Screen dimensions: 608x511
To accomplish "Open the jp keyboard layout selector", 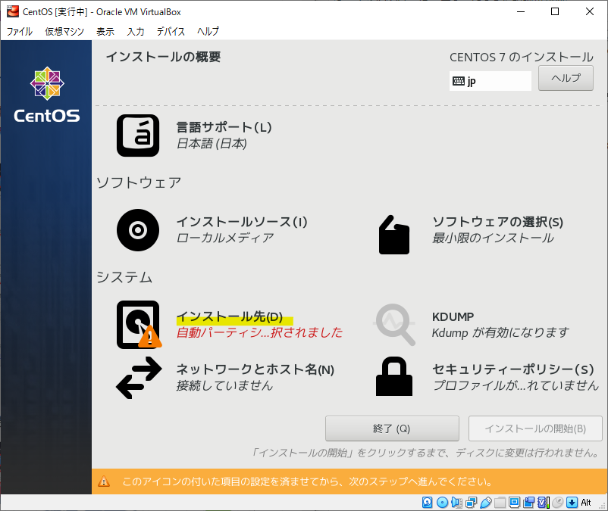I will (x=490, y=80).
